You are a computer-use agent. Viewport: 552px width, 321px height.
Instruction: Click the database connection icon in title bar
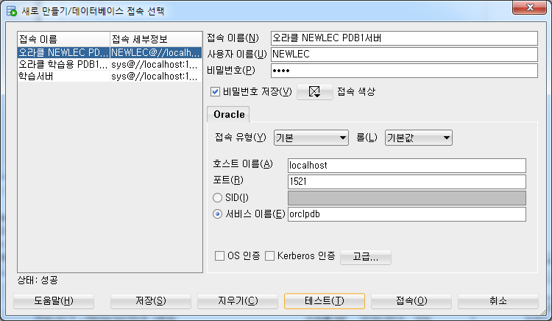click(11, 11)
